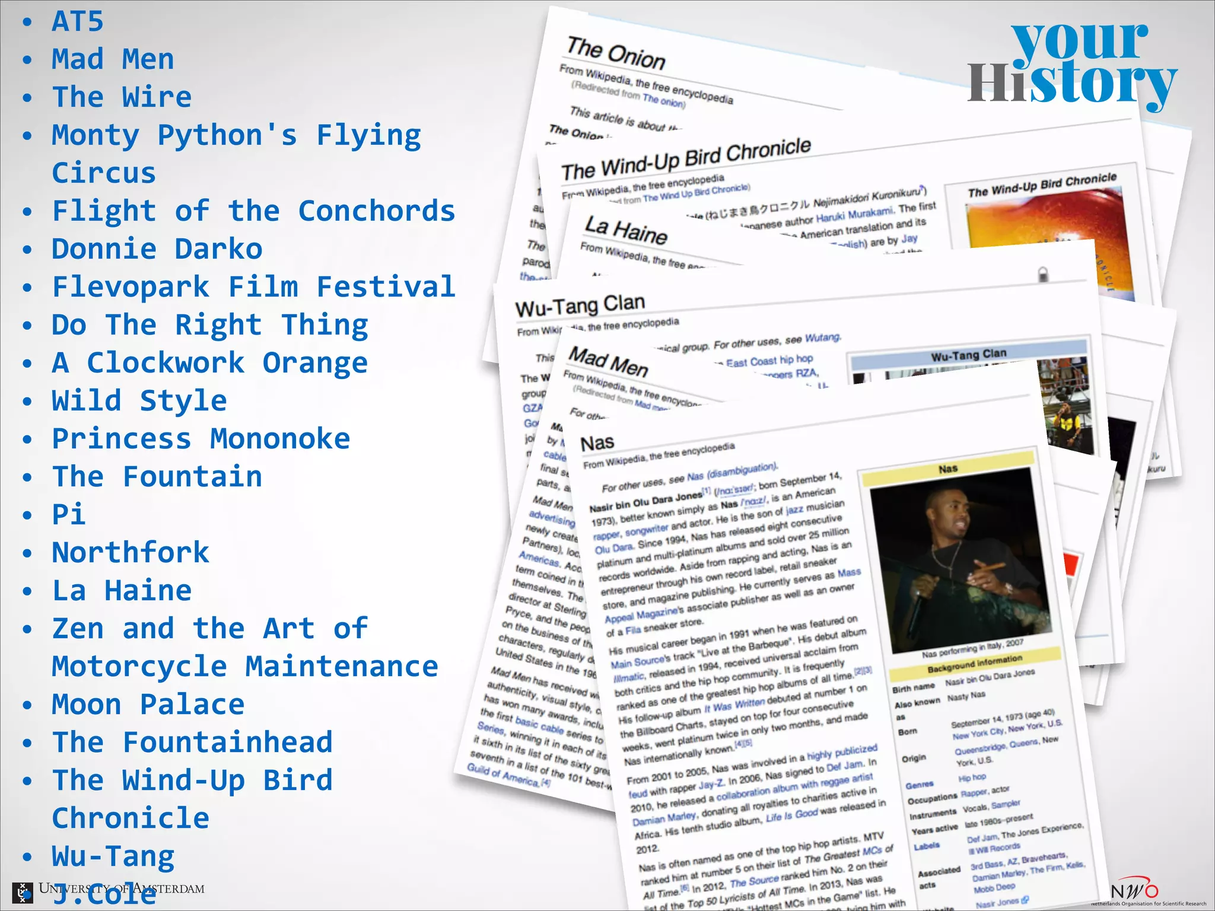The image size is (1215, 911).
Task: Click the NWO logo
Action: click(x=1134, y=890)
